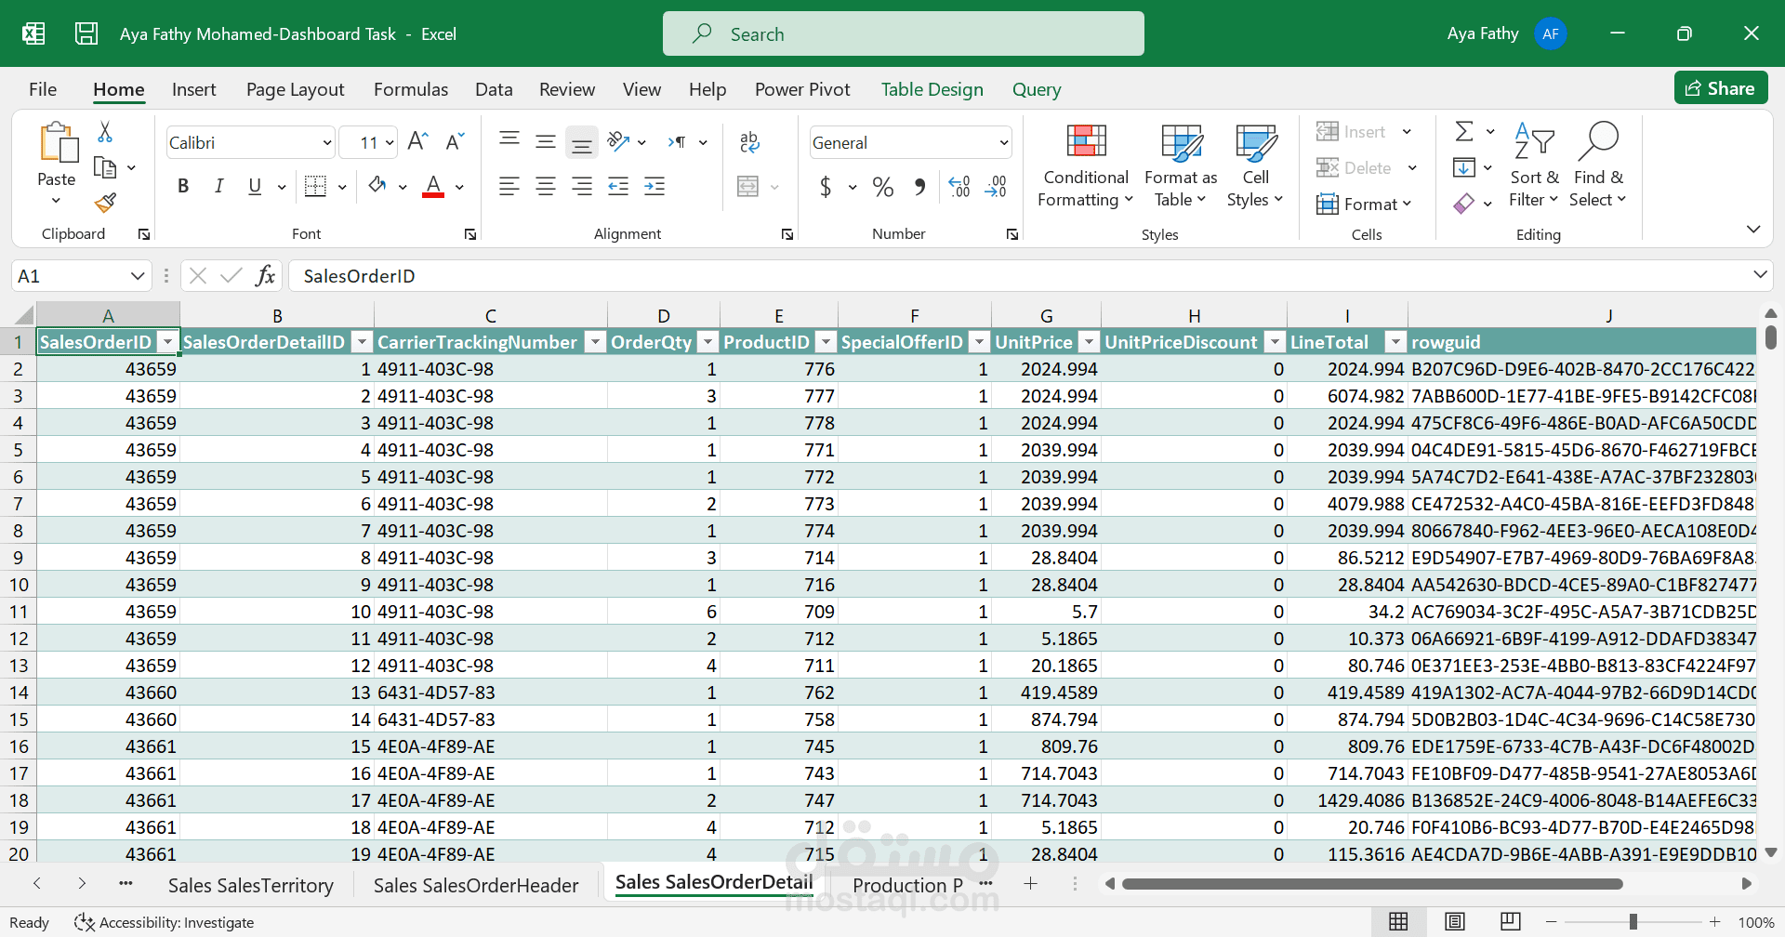1785x937 pixels.
Task: Open the SalesOrderID column filter dropdown
Action: (167, 342)
